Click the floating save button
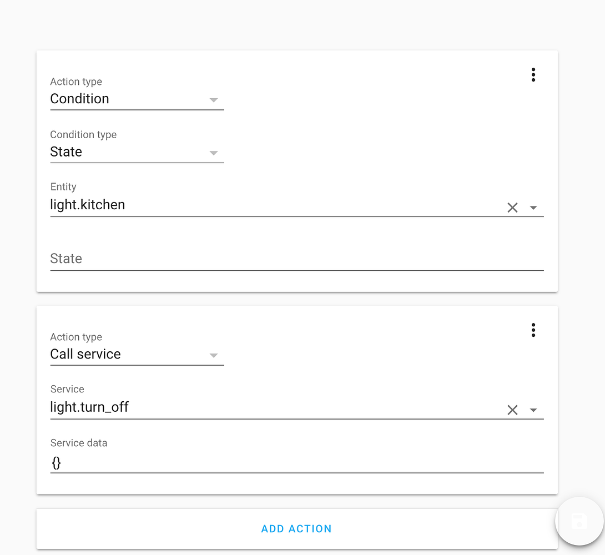The height and width of the screenshot is (555, 605). coord(579,521)
